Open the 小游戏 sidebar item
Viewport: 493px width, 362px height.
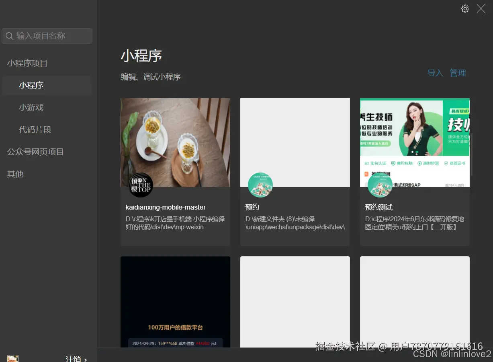pyautogui.click(x=31, y=107)
